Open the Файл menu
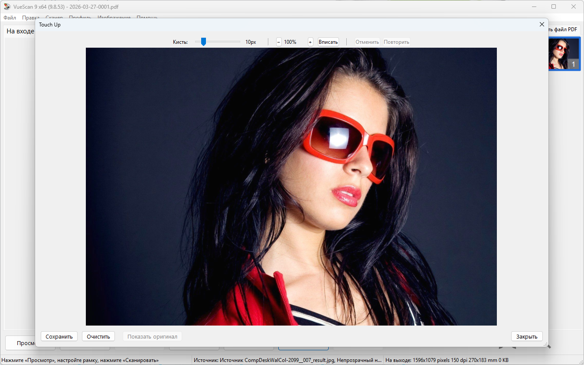This screenshot has height=365, width=584. [10, 18]
